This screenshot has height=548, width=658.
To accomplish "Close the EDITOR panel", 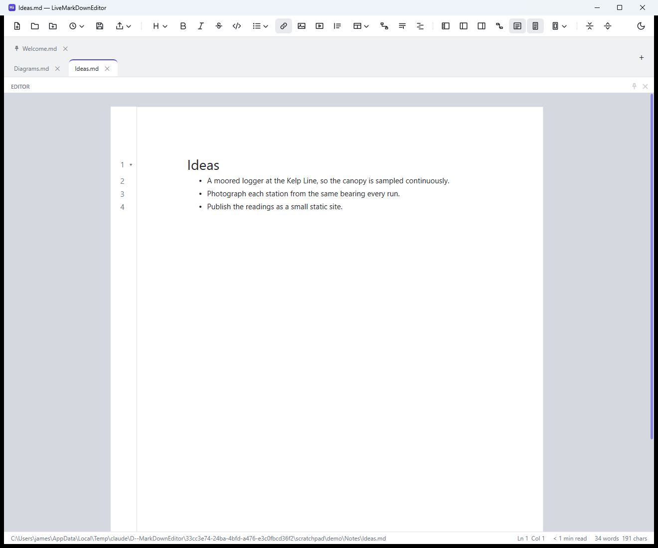I will coord(645,86).
